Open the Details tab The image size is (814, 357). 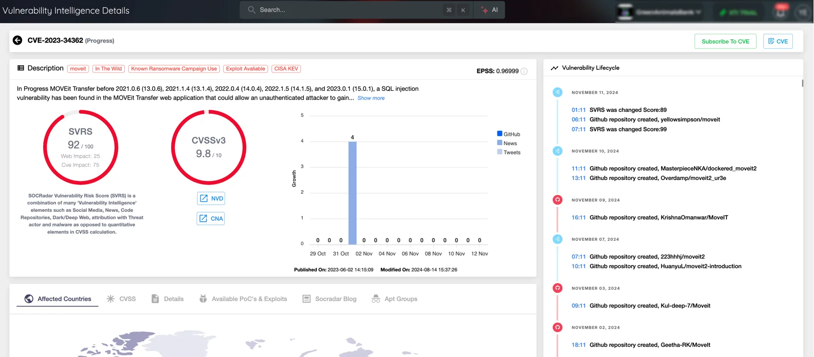(168, 299)
